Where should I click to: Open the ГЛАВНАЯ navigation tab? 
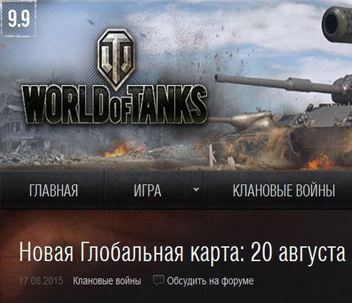pyautogui.click(x=54, y=190)
